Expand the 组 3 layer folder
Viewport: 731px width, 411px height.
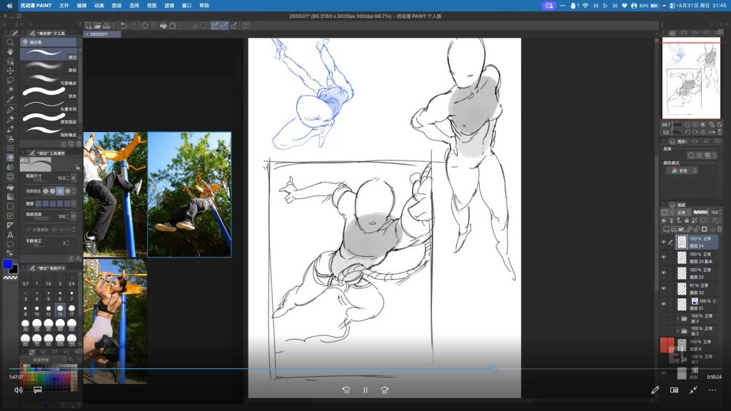click(x=678, y=318)
